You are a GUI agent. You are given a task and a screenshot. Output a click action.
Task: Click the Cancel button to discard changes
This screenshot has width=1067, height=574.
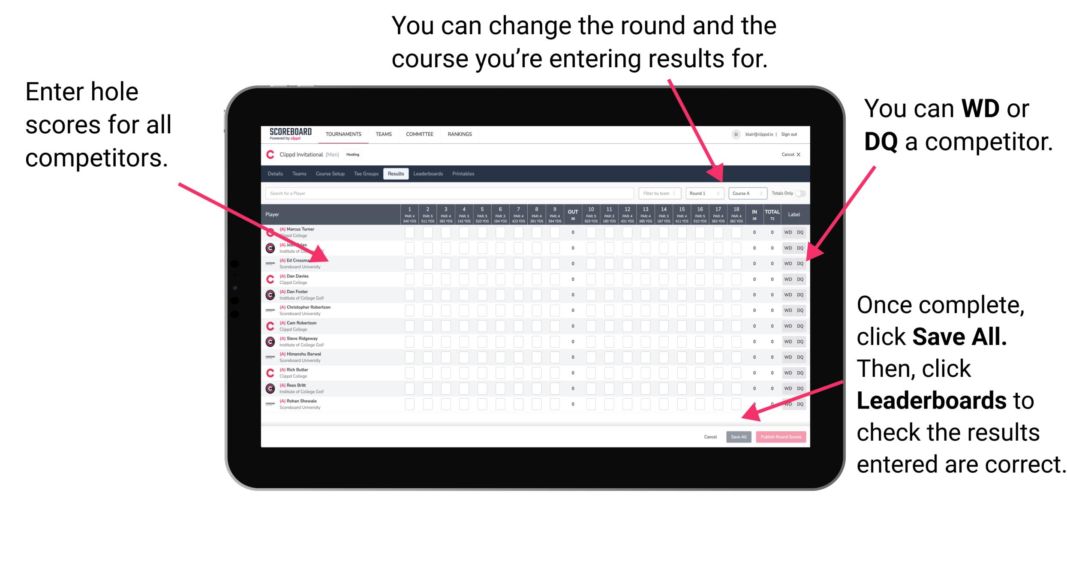(709, 437)
